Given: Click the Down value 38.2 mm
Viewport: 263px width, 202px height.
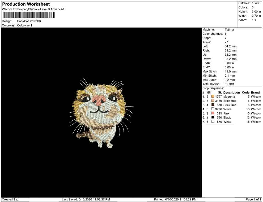Looking at the screenshot, I should pos(231,59).
